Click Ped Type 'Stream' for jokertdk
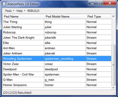This screenshot has width=118, height=97. [92, 38]
